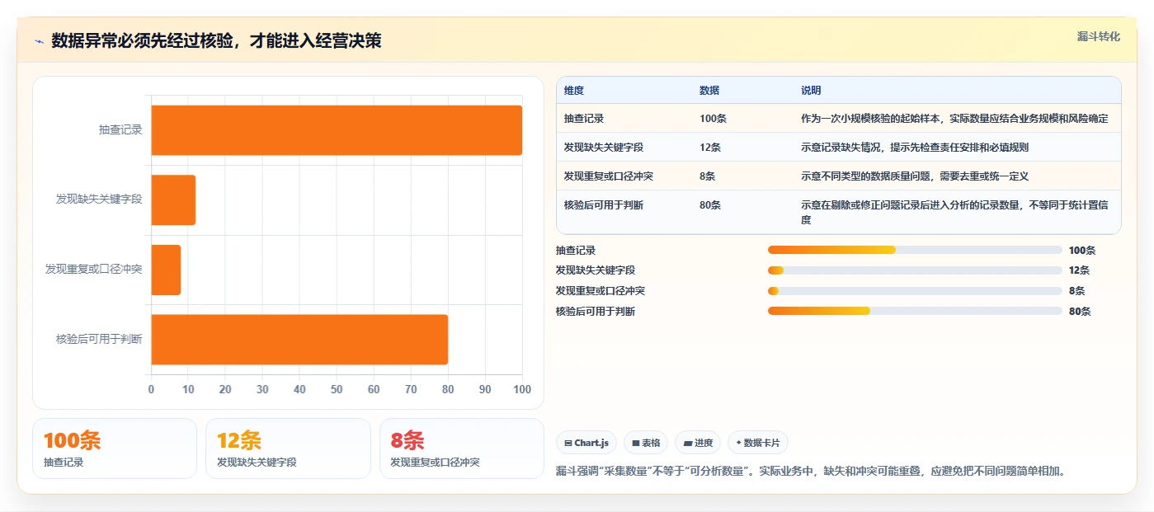The image size is (1154, 512).
Task: Click the 发现缺失关键字段 bar in the chart
Action: pos(173,200)
